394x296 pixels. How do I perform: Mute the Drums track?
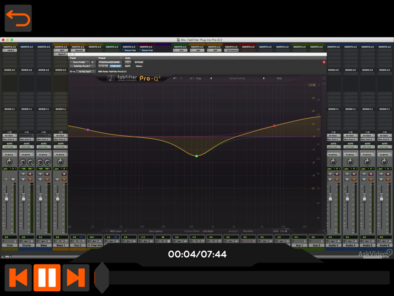(x=30, y=179)
